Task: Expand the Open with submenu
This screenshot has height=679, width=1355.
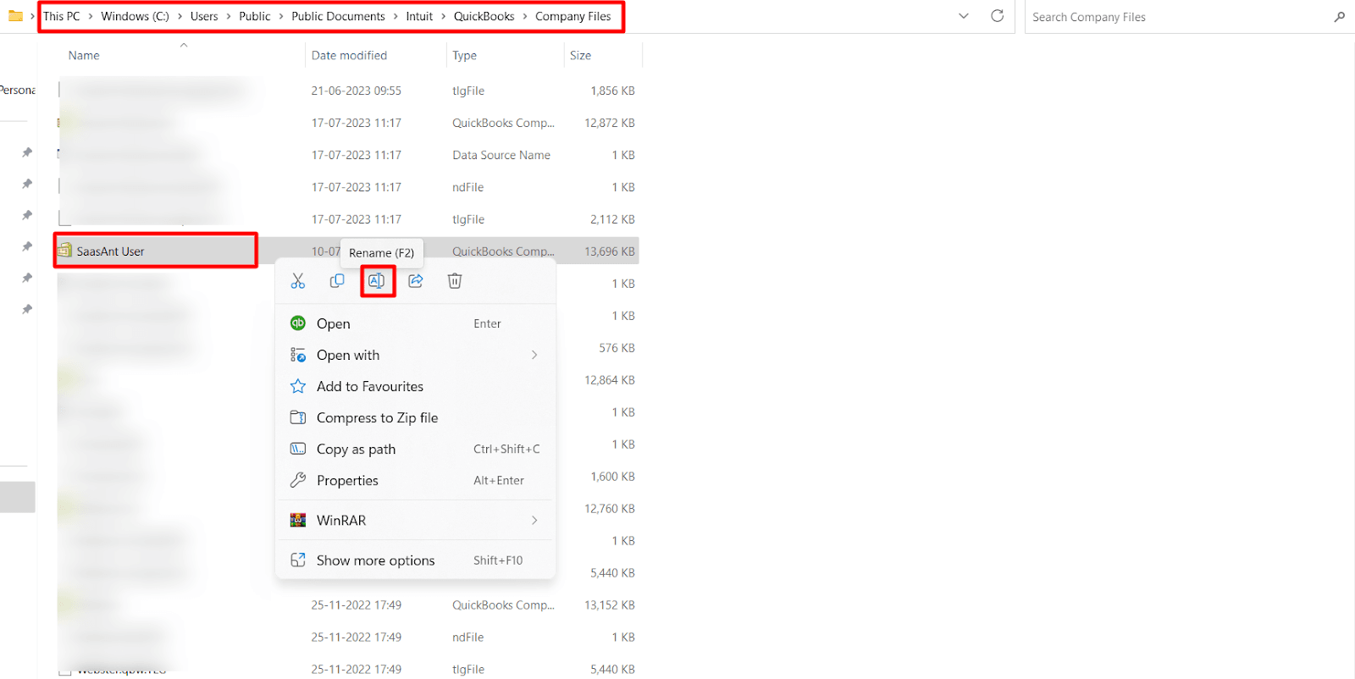Action: pos(415,355)
